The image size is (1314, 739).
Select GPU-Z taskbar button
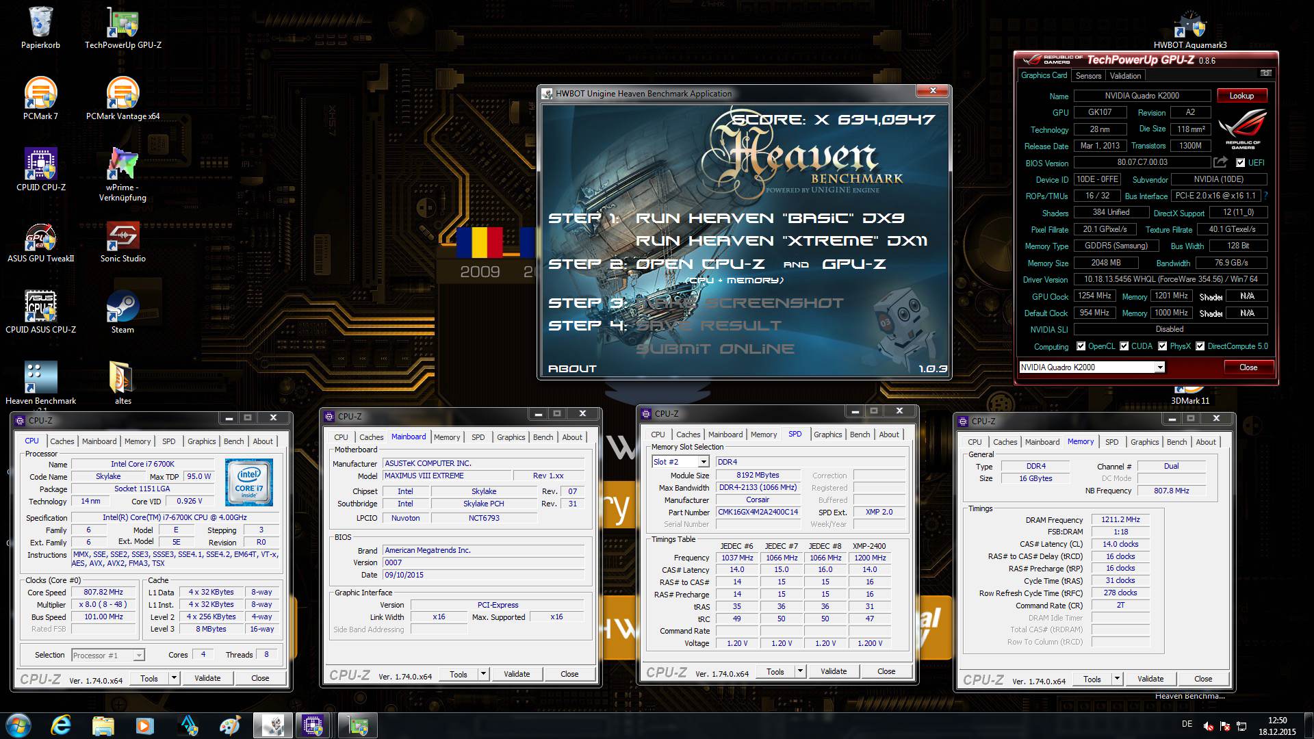tap(357, 725)
